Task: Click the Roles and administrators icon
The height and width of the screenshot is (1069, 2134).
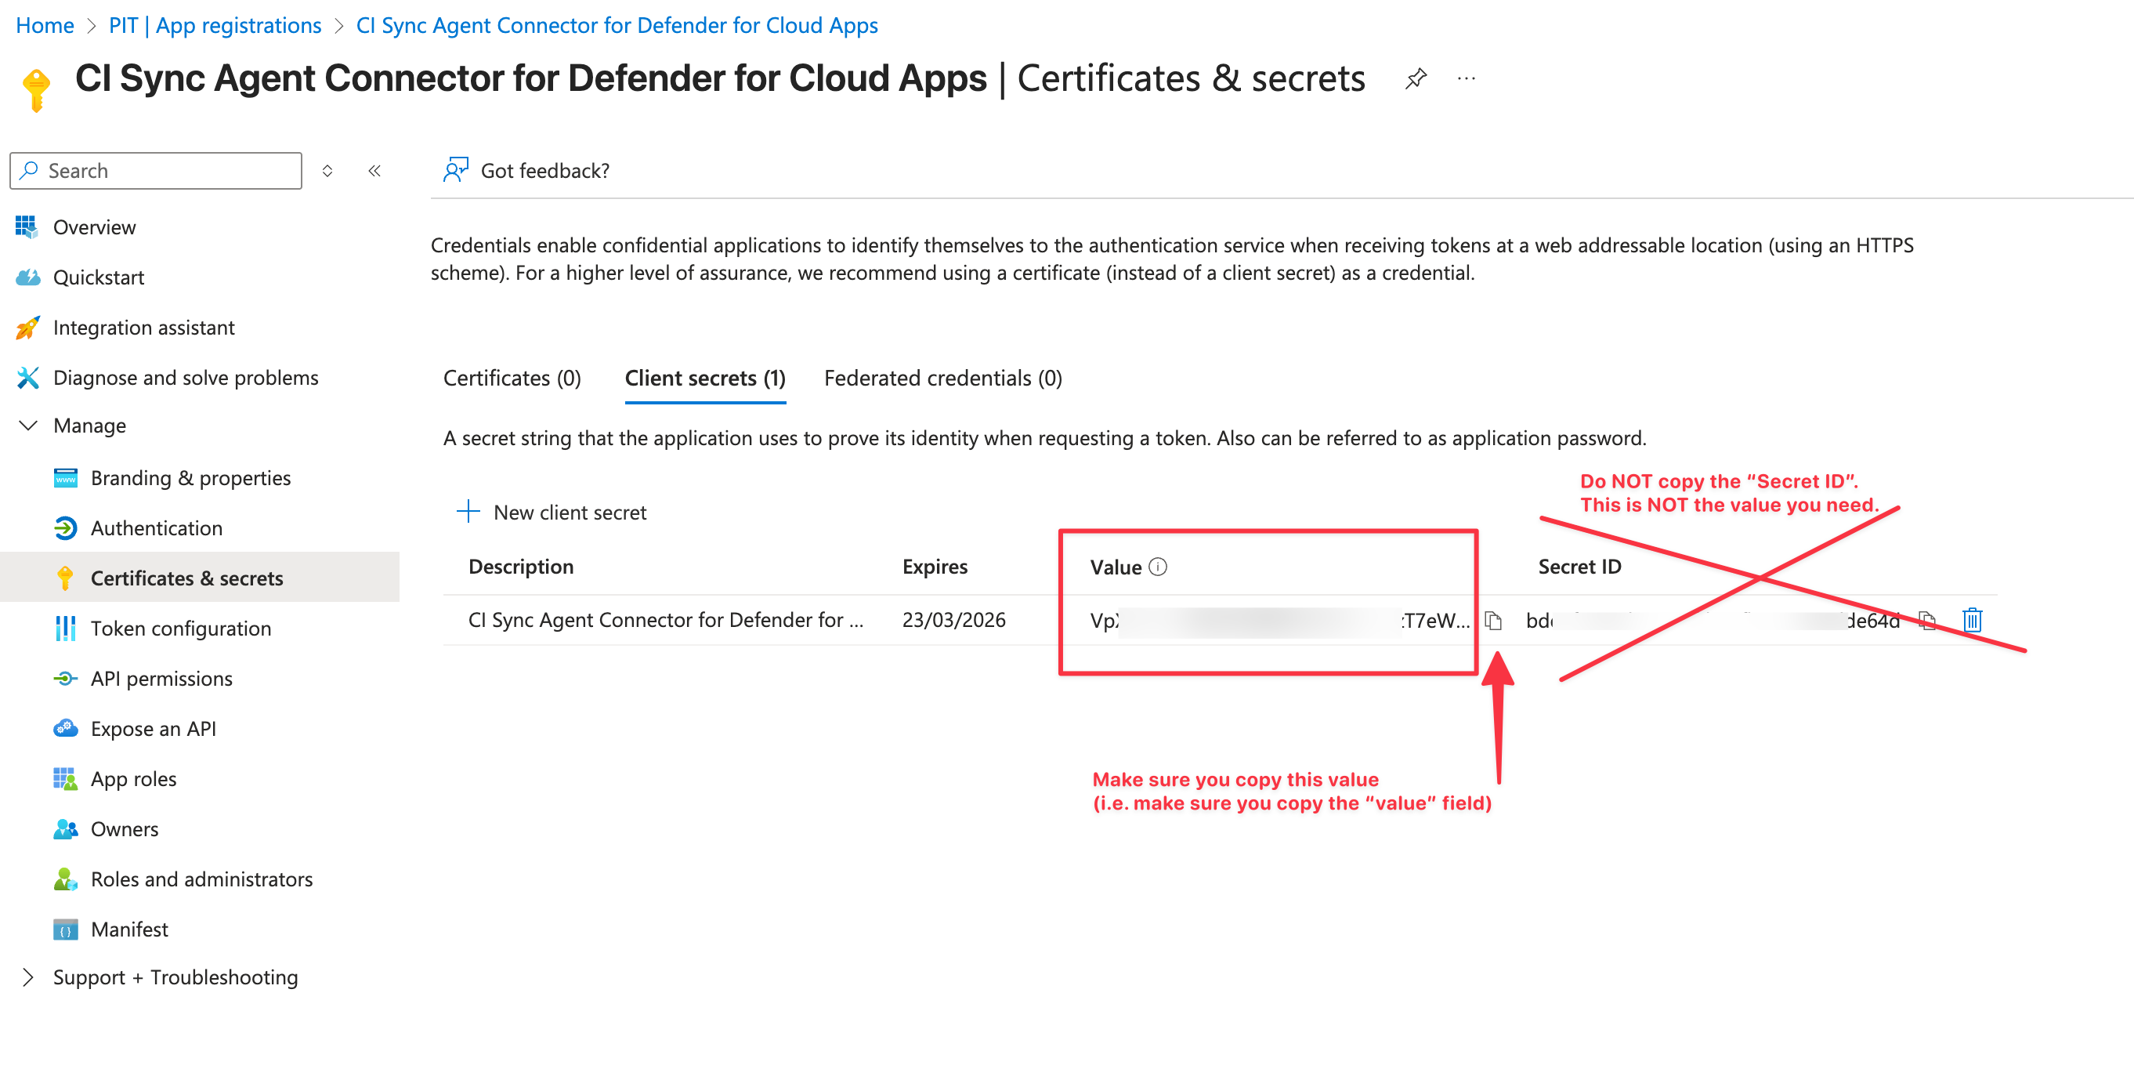Action: click(66, 879)
